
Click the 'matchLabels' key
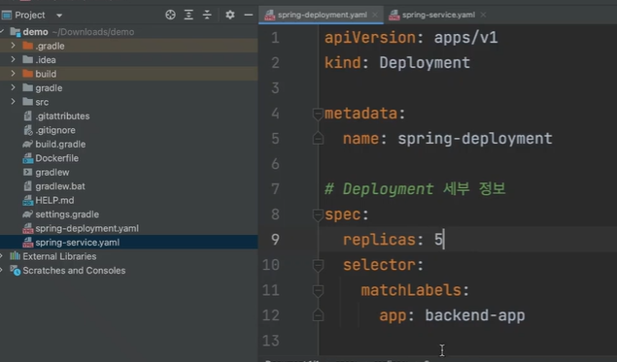pyautogui.click(x=411, y=290)
